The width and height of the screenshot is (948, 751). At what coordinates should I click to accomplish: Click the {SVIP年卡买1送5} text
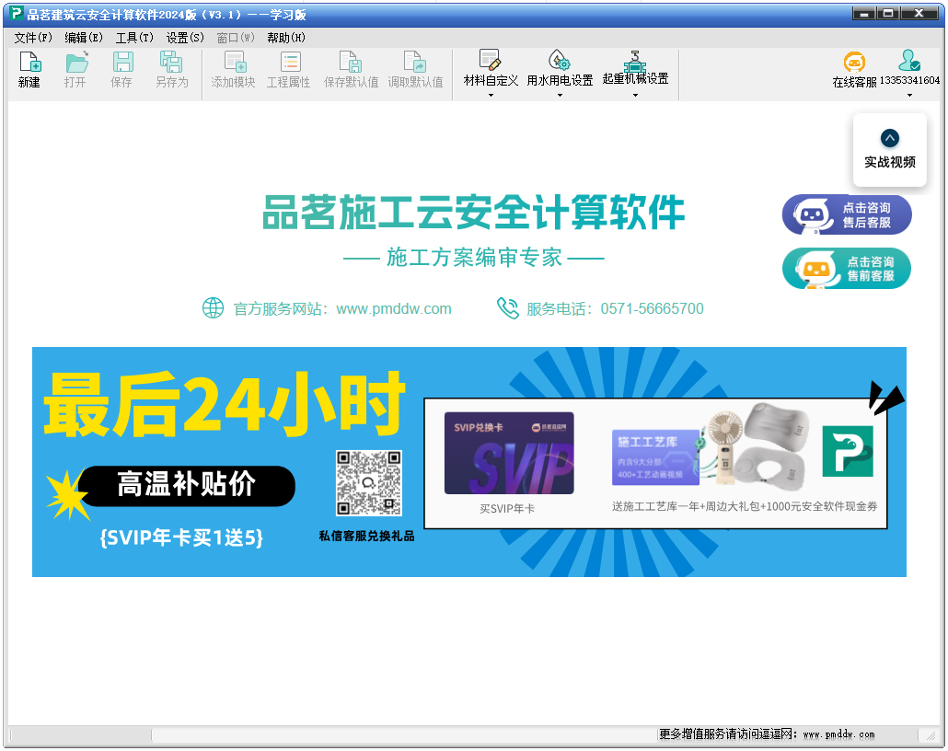(181, 537)
